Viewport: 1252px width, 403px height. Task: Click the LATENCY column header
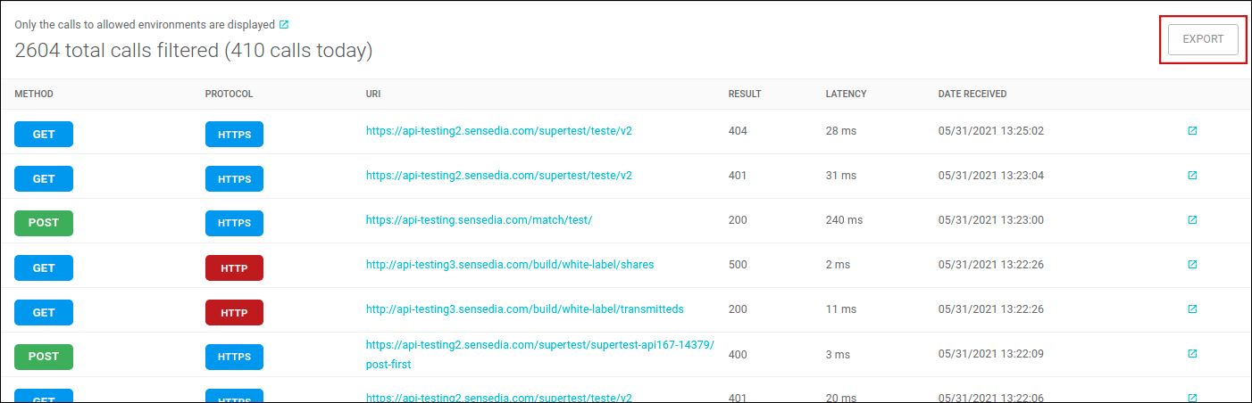[x=846, y=94]
